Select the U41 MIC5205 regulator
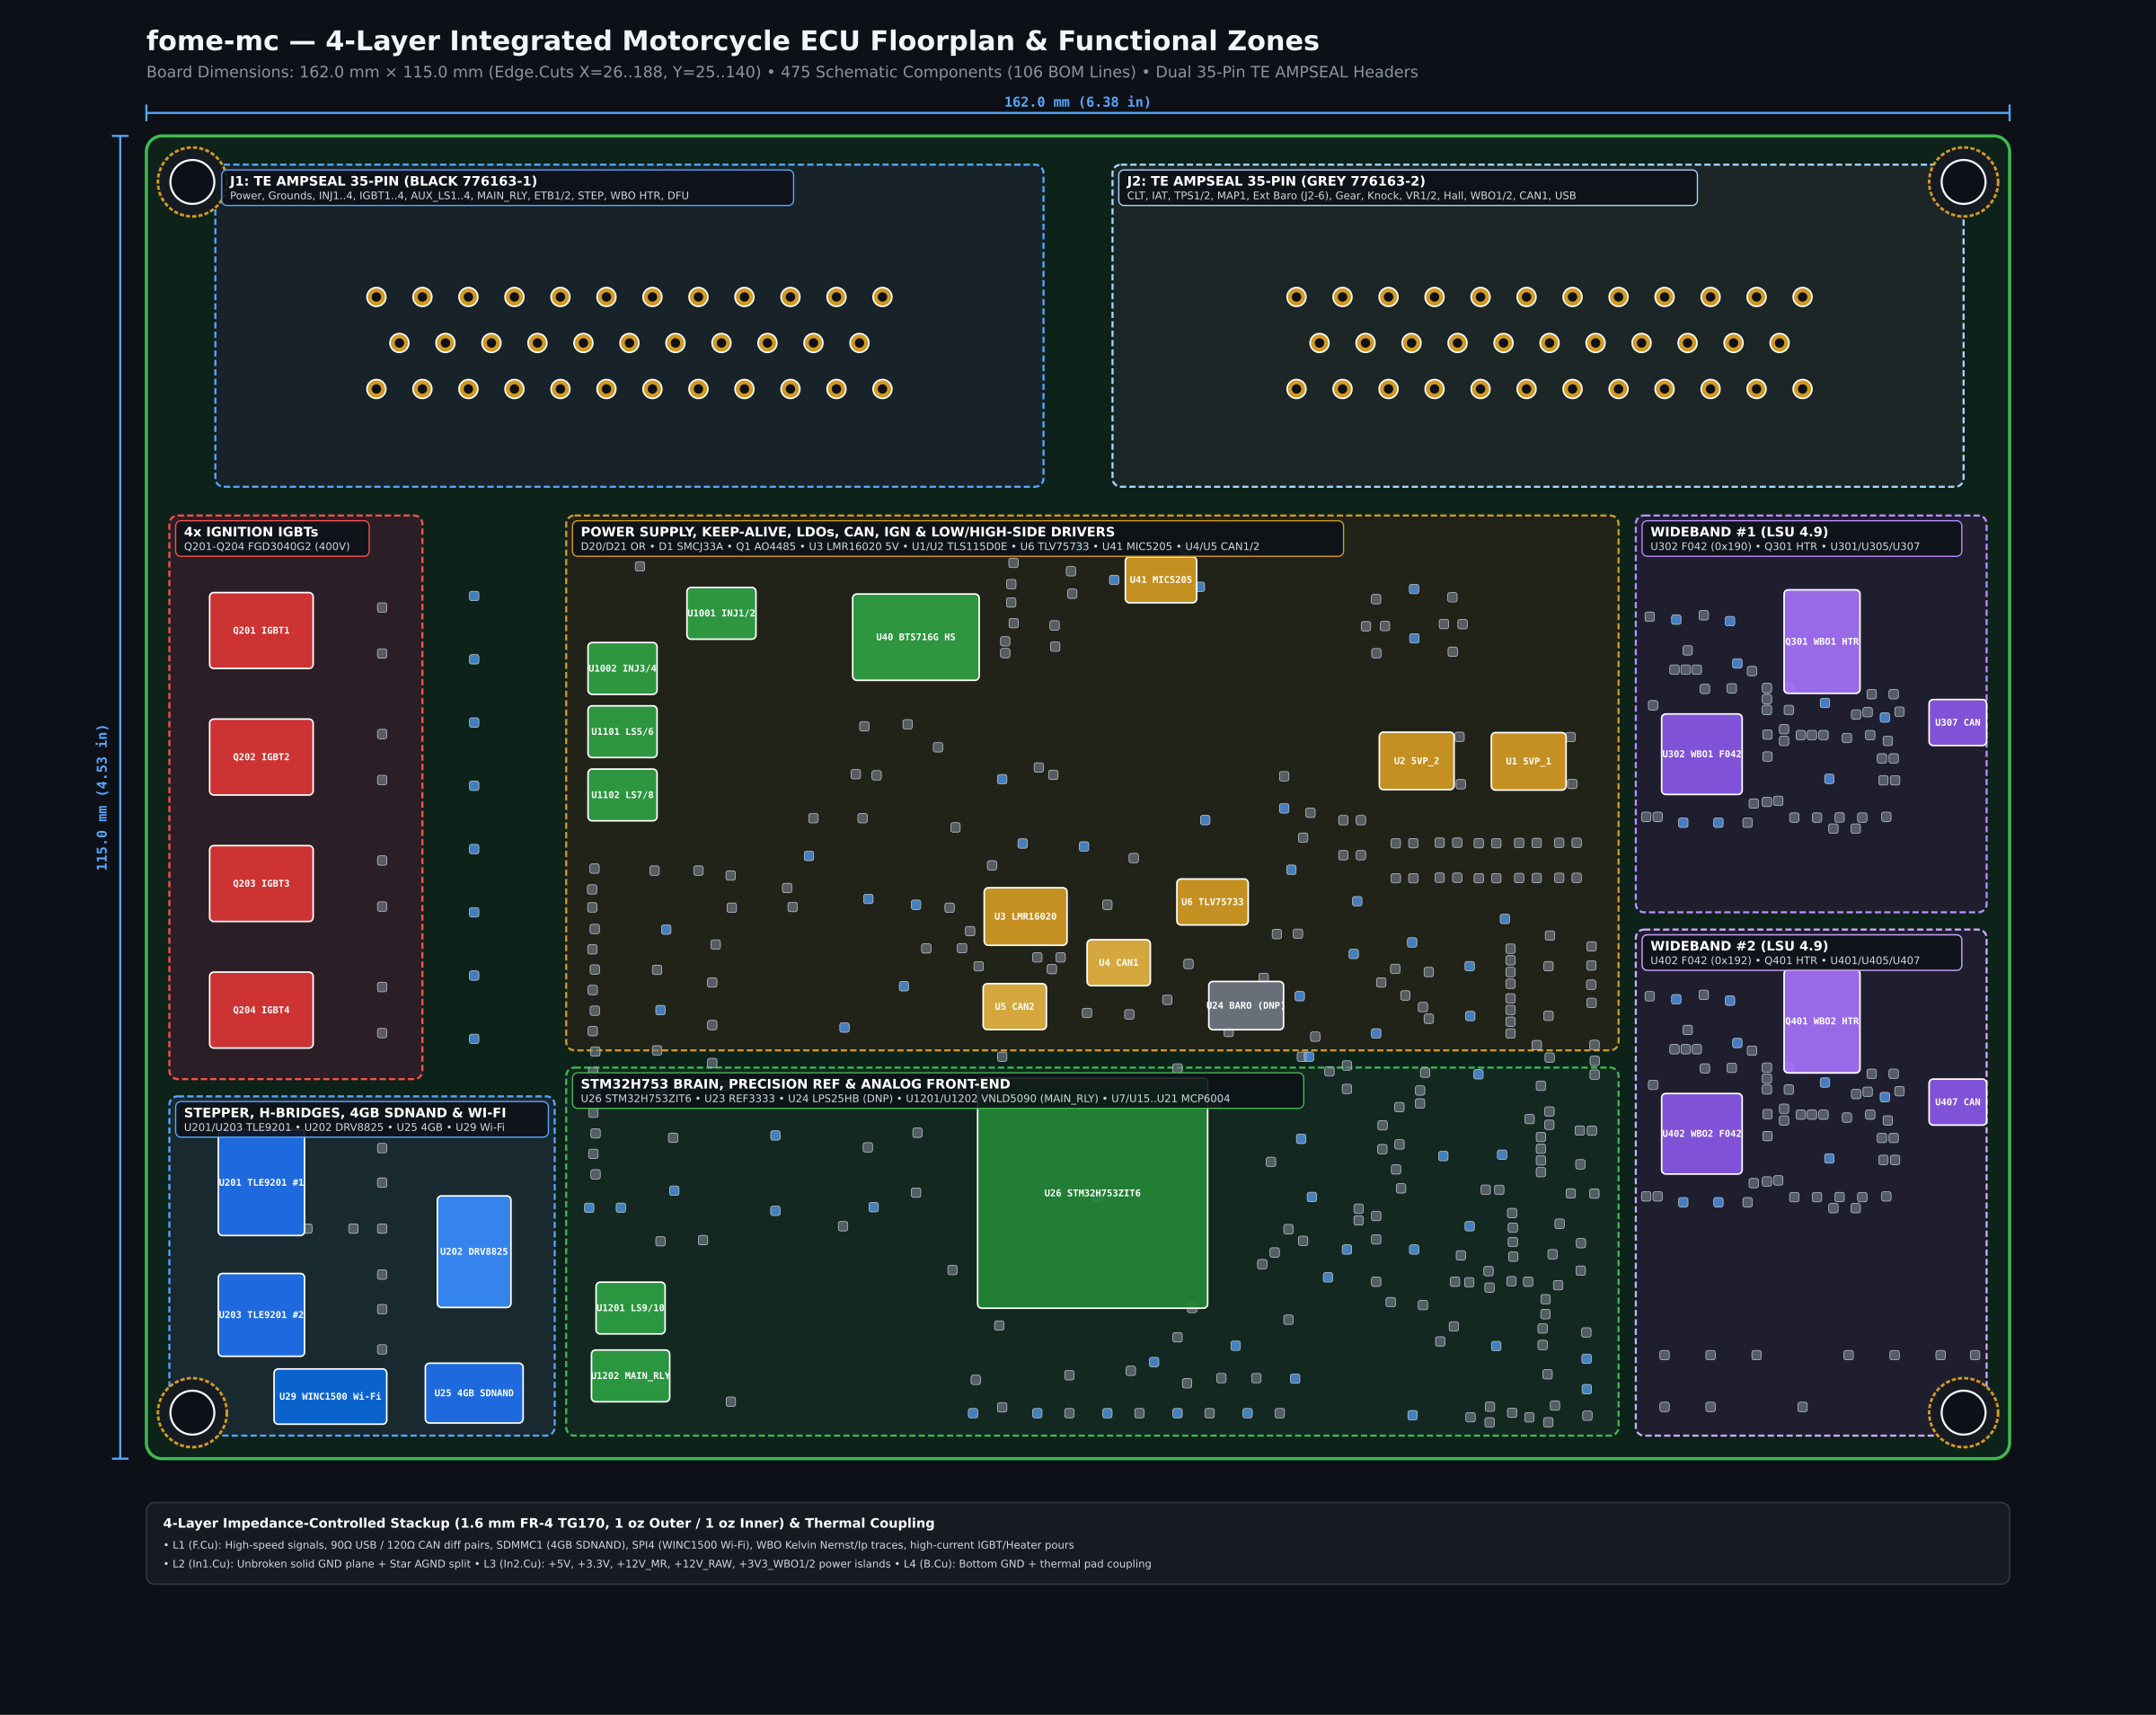The image size is (2156, 1715). [x=1160, y=580]
